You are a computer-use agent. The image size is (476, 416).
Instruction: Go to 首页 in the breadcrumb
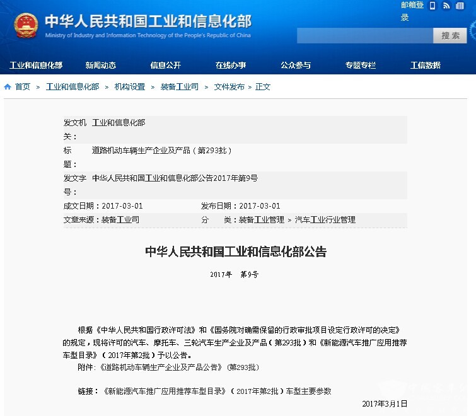[23, 87]
